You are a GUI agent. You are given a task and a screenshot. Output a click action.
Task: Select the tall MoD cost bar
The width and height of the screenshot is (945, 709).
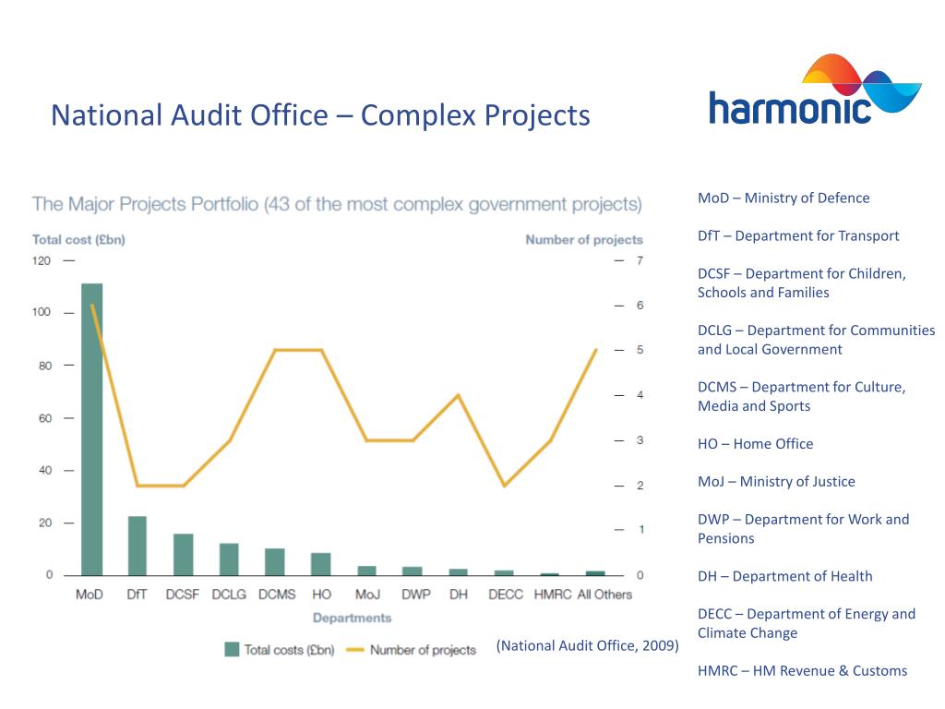click(92, 429)
